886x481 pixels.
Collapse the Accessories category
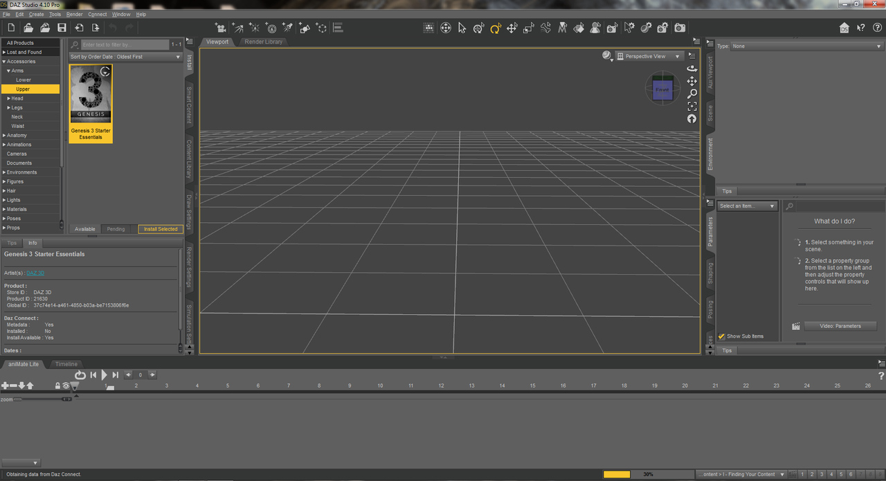[3, 62]
